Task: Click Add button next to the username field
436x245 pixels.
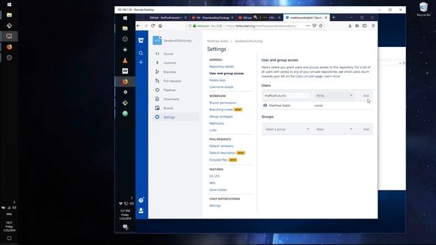Action: 366,95
